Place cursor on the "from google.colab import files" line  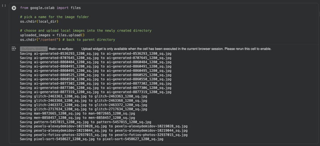[50, 8]
